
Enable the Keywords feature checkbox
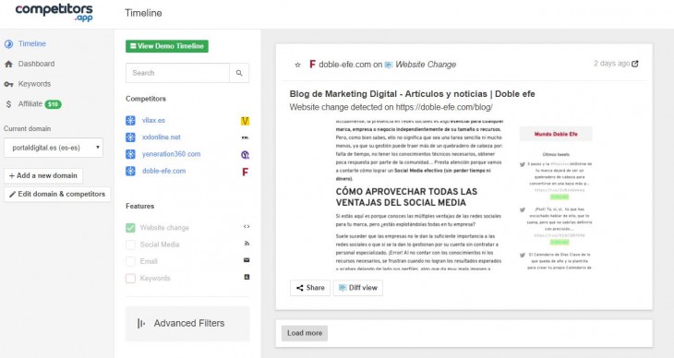130,279
